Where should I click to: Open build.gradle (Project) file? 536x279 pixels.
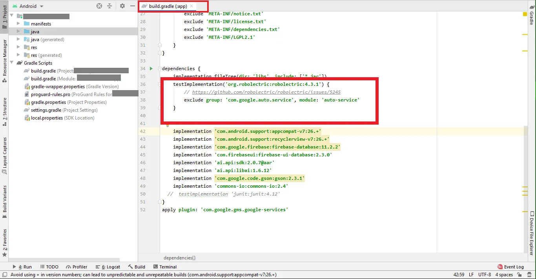pos(76,71)
